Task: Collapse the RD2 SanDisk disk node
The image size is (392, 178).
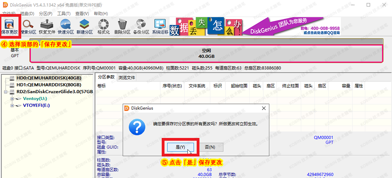Action: (x=6, y=92)
